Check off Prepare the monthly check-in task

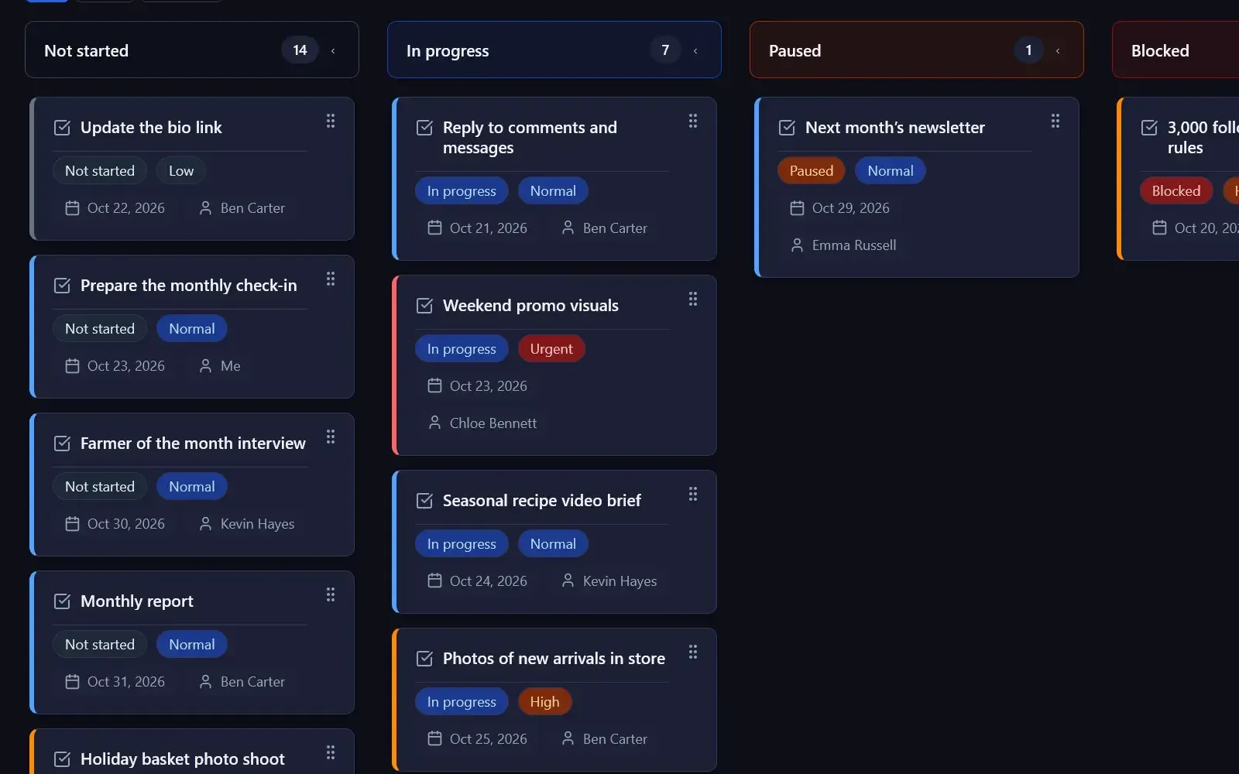(x=62, y=286)
